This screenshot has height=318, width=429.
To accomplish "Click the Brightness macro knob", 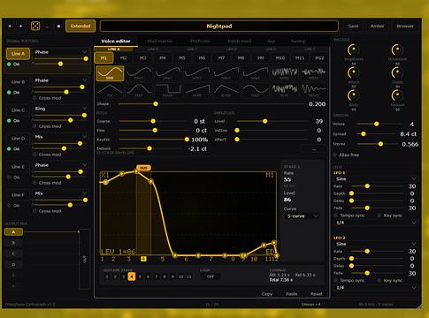I will pos(353,50).
